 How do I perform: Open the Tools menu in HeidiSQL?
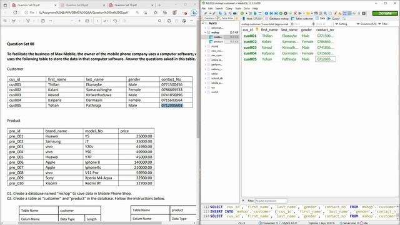[x=237, y=8]
